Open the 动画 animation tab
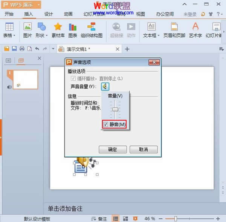226x222 pixels. click(x=68, y=14)
